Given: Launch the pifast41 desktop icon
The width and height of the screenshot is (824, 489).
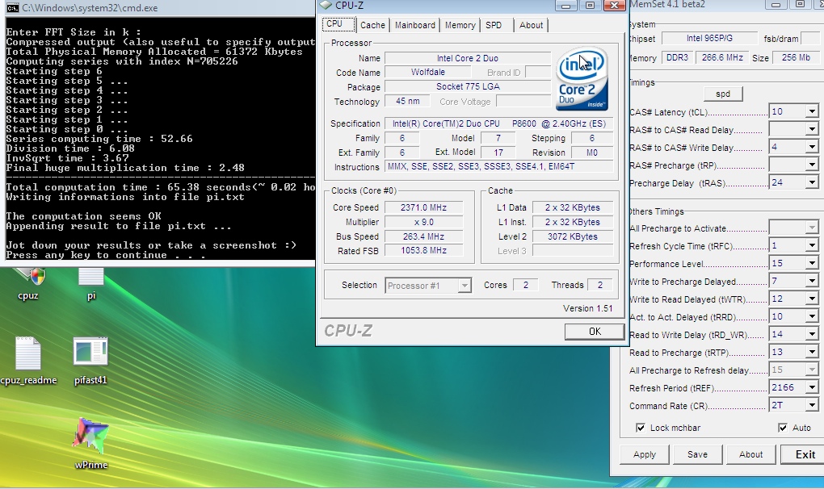Looking at the screenshot, I should (x=90, y=362).
